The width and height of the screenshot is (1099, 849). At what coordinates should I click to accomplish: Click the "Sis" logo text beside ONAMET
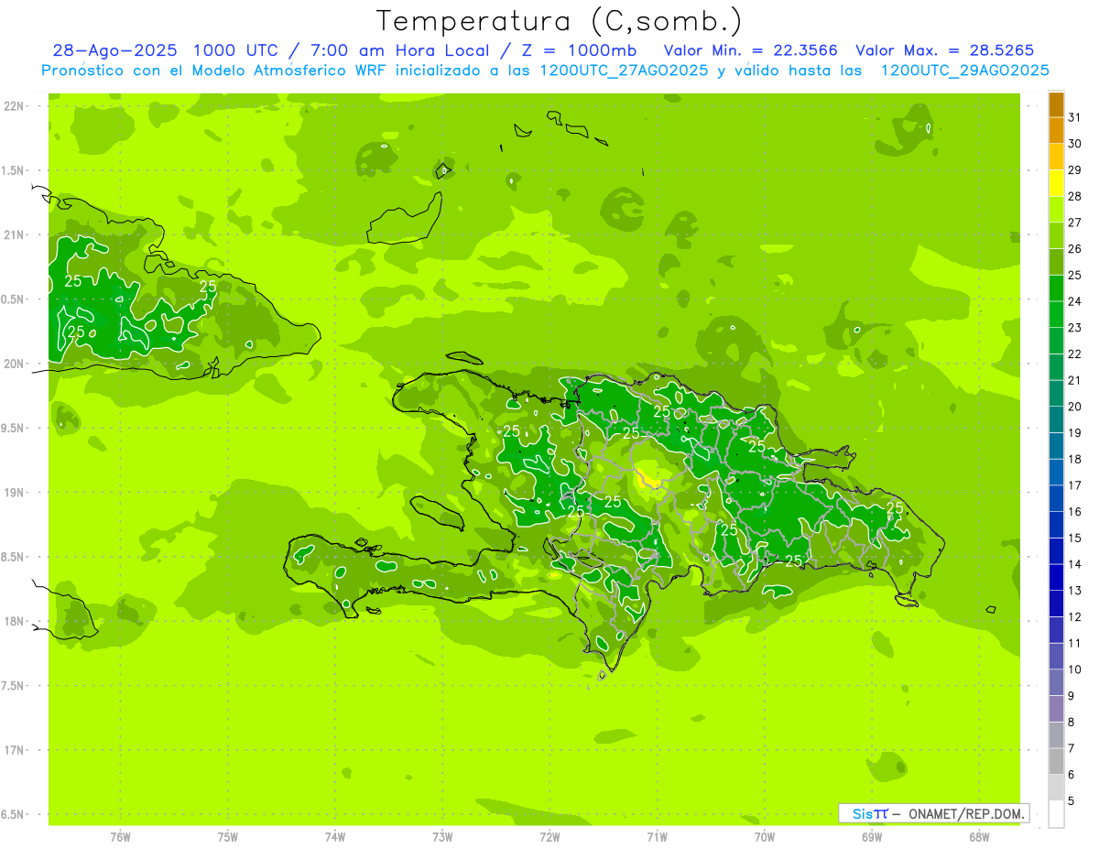click(x=862, y=813)
